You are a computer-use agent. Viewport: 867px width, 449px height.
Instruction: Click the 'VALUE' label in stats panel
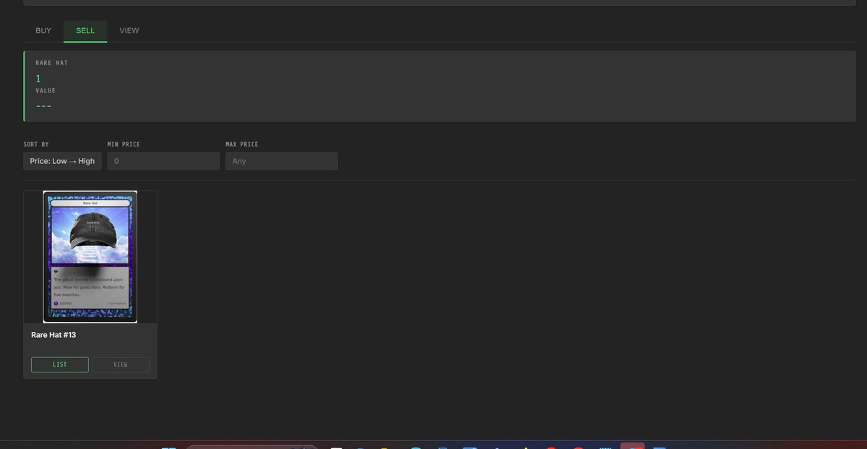coord(46,91)
